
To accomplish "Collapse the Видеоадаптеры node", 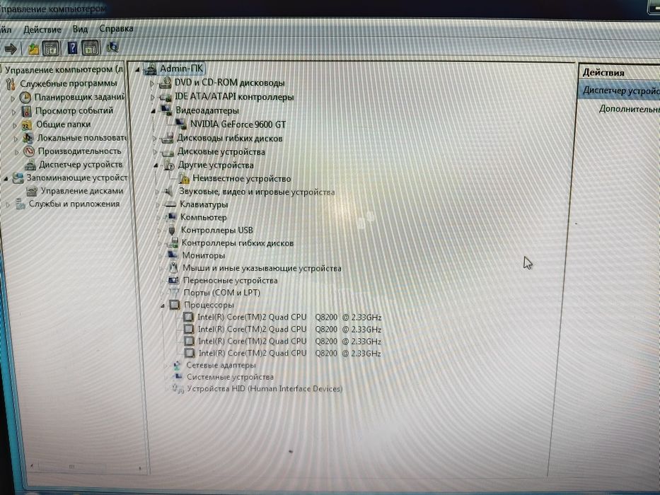I will coord(154,111).
